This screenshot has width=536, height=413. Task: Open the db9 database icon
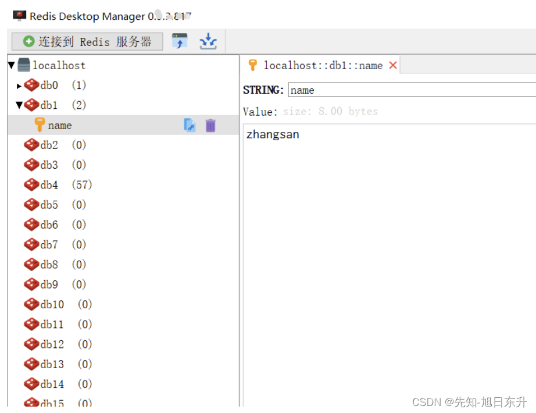point(31,284)
